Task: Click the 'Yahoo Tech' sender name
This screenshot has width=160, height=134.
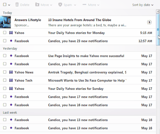Action: click(23, 80)
